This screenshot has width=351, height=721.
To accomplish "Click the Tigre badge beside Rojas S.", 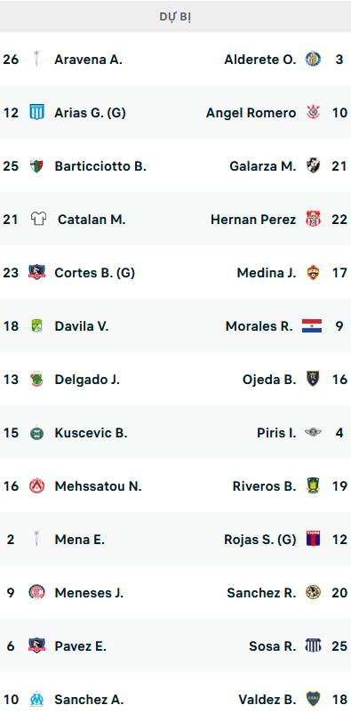I will [x=314, y=539].
